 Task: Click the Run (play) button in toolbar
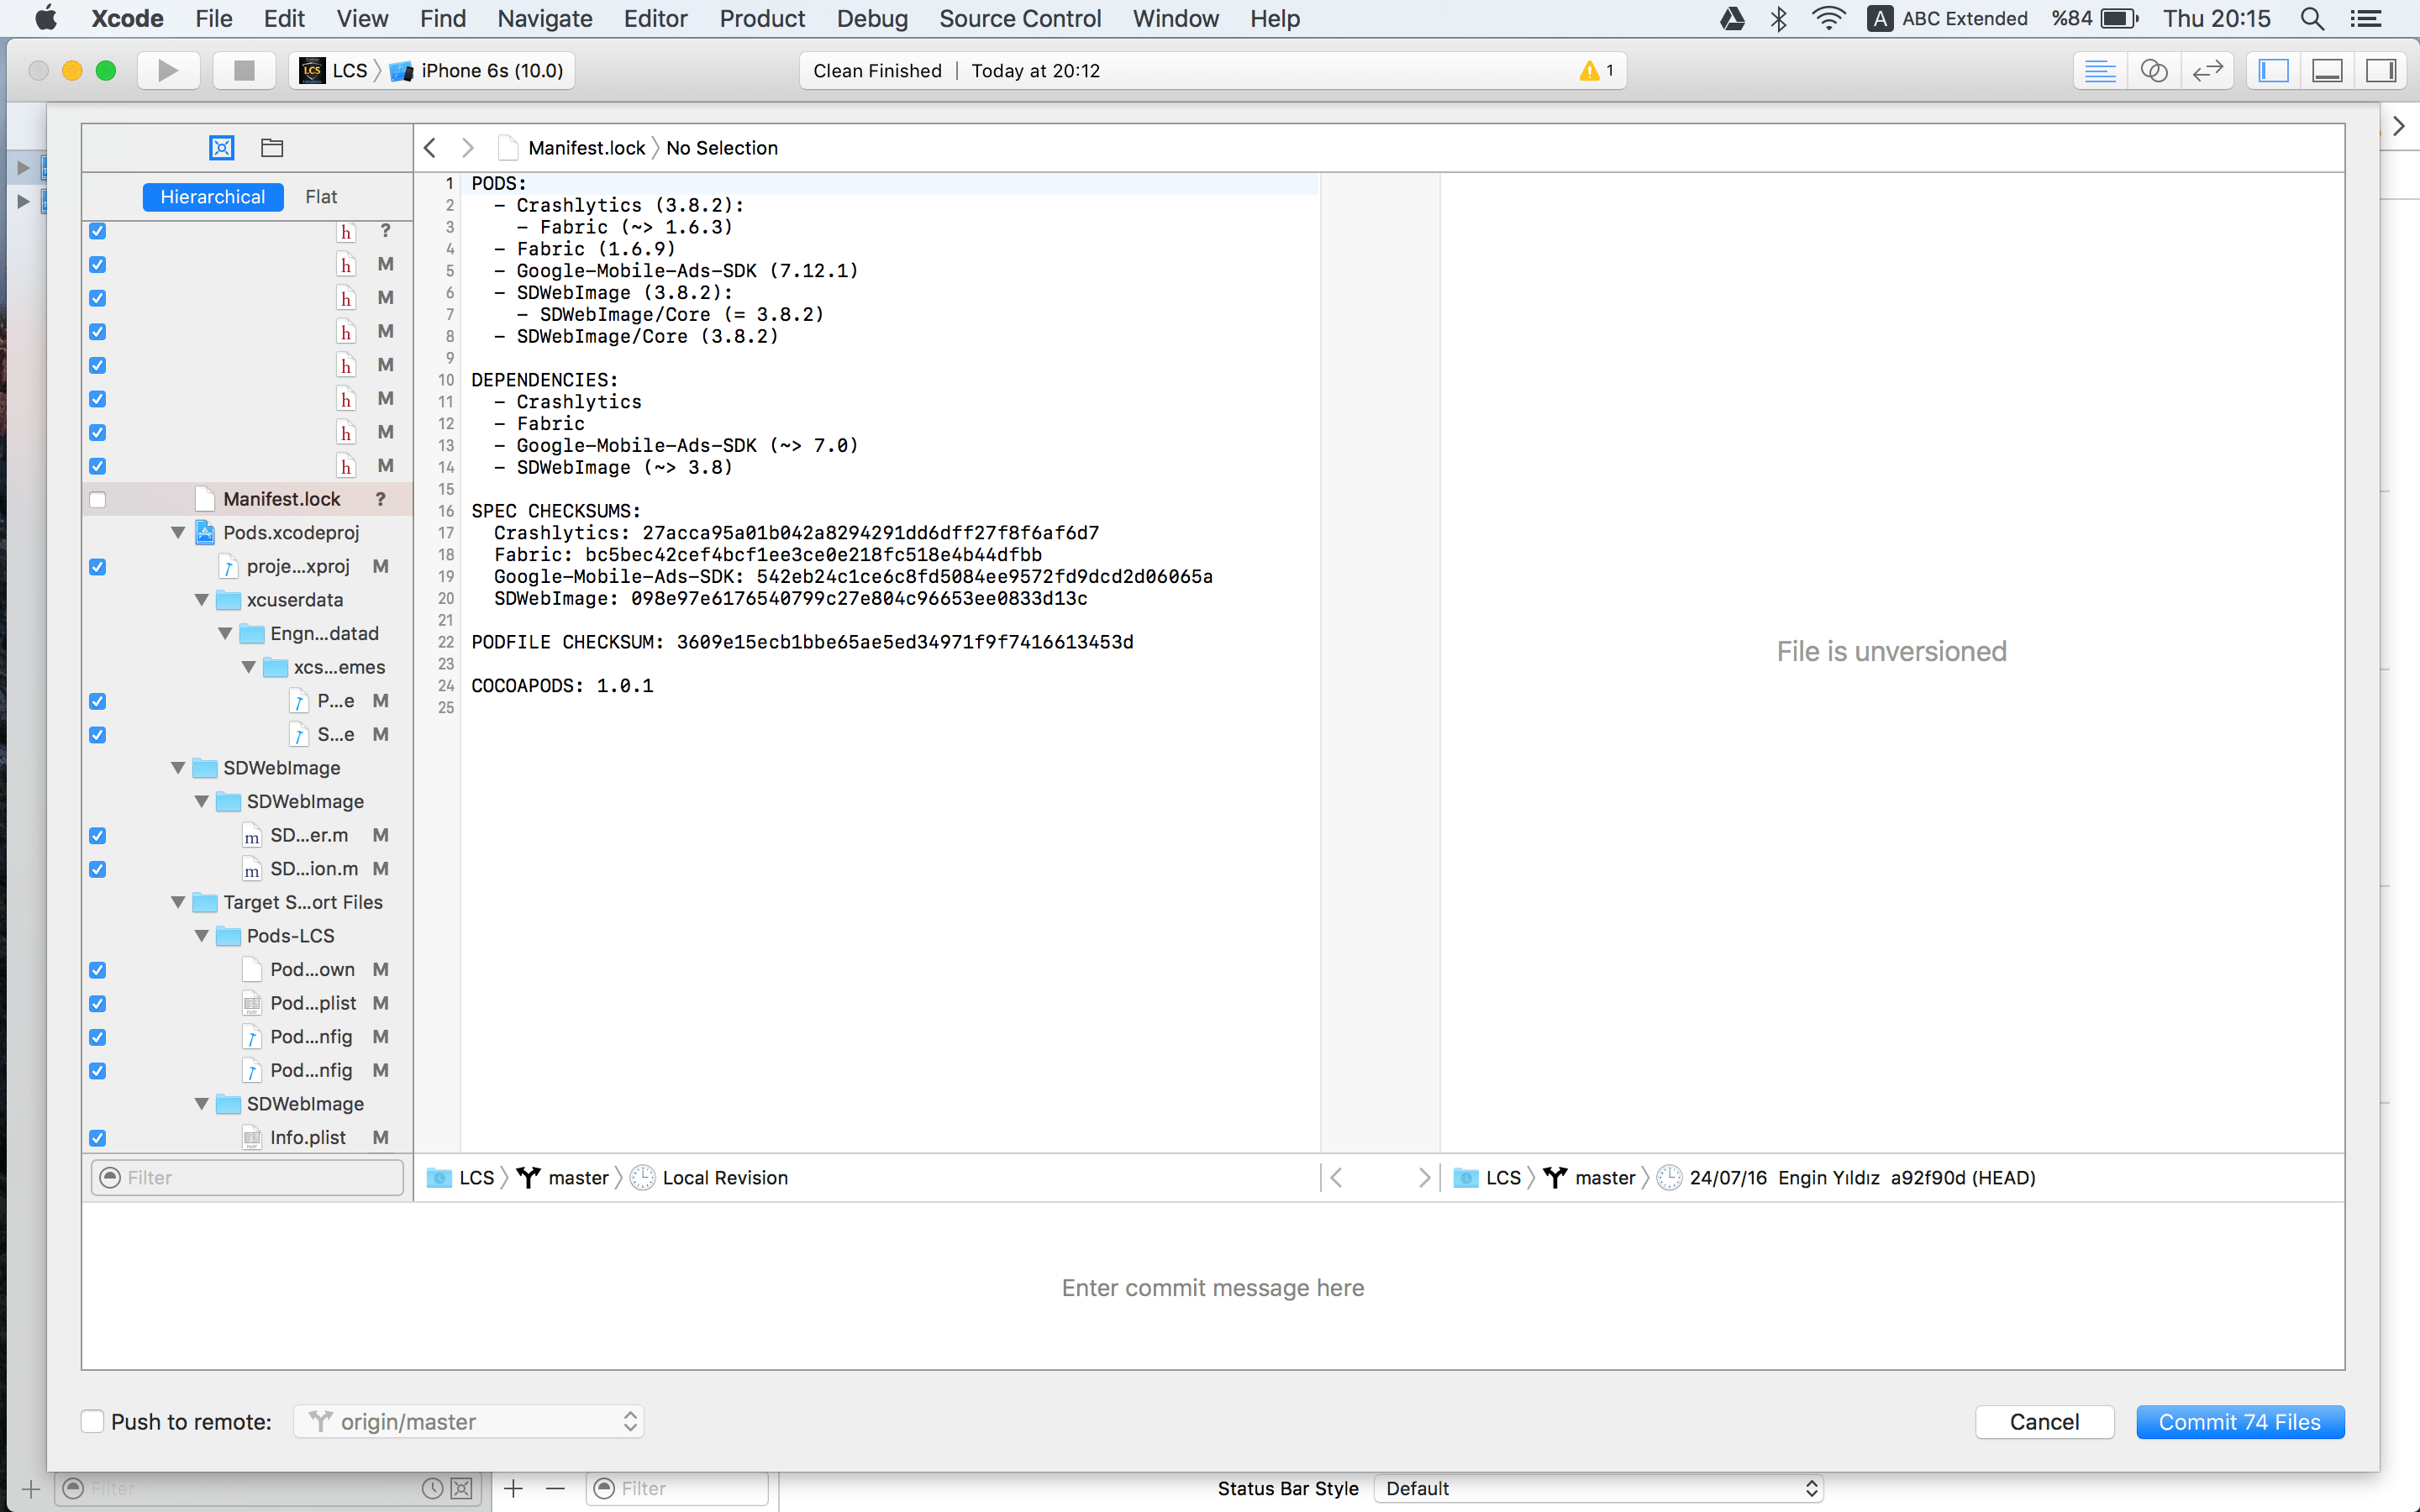click(x=168, y=71)
